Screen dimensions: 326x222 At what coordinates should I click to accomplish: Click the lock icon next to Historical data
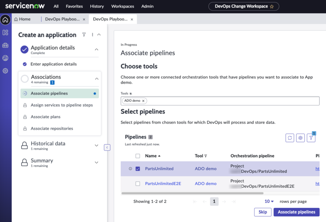(24, 146)
